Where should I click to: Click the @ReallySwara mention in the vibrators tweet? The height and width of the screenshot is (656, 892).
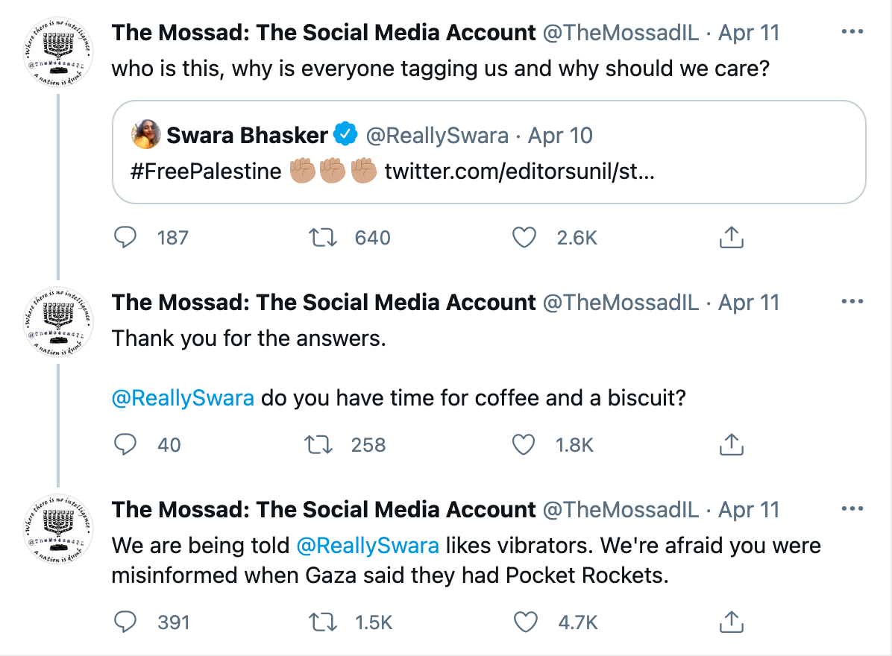pyautogui.click(x=368, y=546)
